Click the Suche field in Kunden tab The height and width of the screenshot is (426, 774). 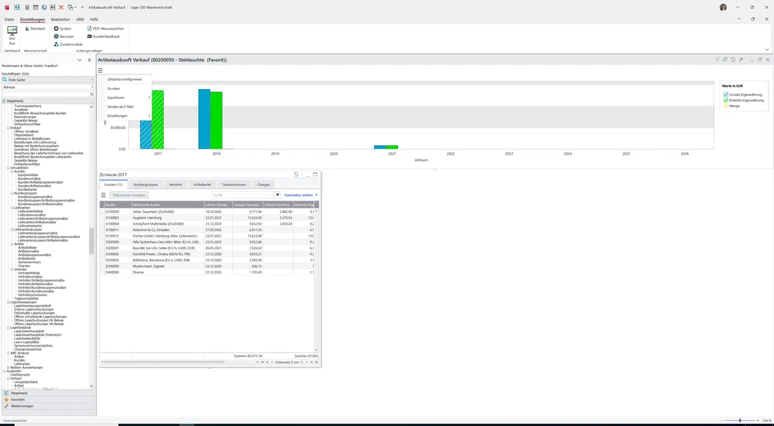(x=243, y=194)
